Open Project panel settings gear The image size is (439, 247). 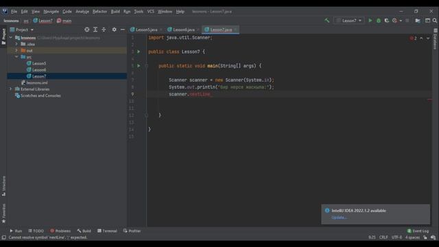115,30
